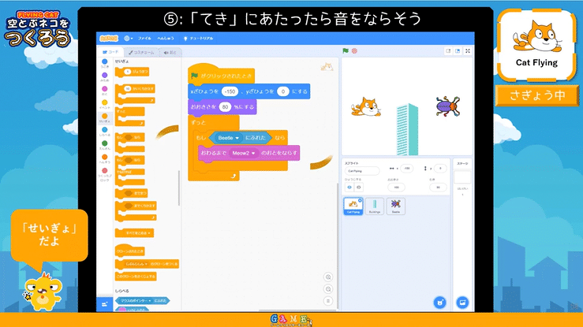The image size is (583, 327).
Task: Switch to the コード (Code) tab
Action: (110, 52)
